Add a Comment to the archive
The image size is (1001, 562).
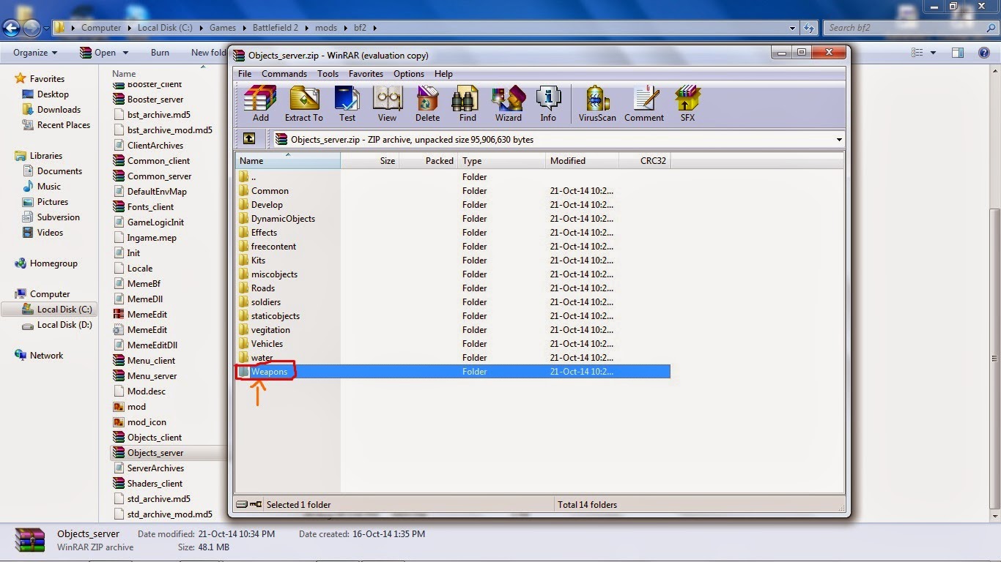click(644, 103)
